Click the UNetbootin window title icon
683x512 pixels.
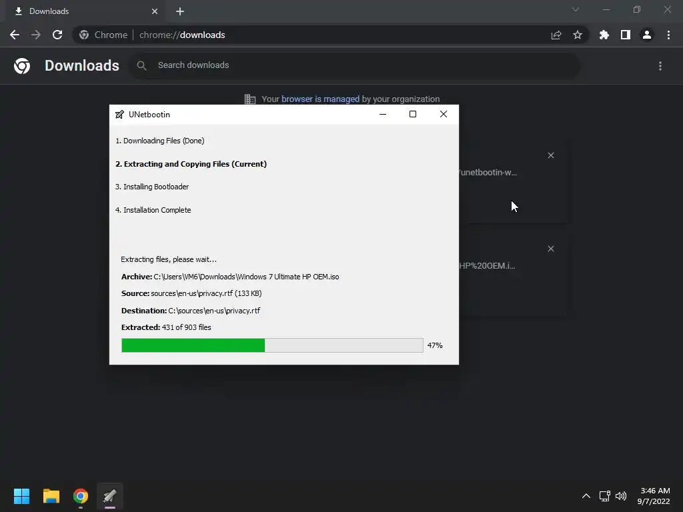pyautogui.click(x=119, y=115)
